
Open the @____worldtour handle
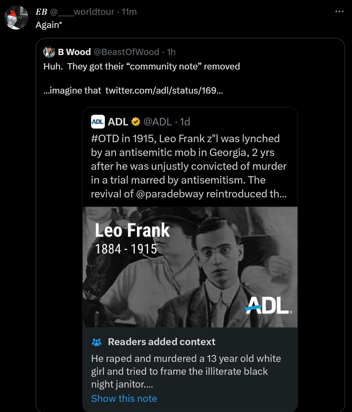(82, 12)
